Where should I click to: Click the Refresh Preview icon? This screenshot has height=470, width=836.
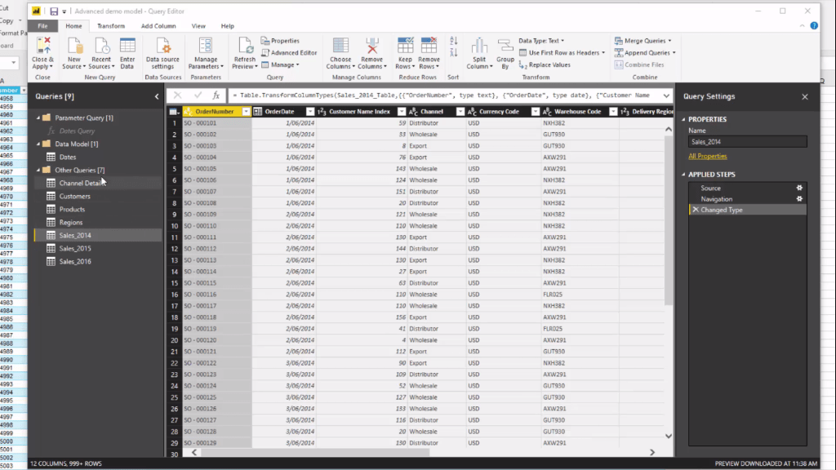(245, 47)
